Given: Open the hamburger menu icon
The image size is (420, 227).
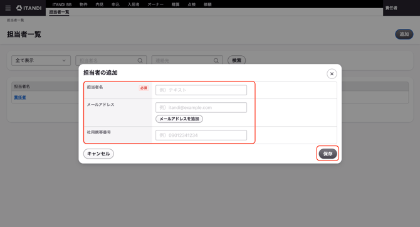Looking at the screenshot, I should (8, 8).
